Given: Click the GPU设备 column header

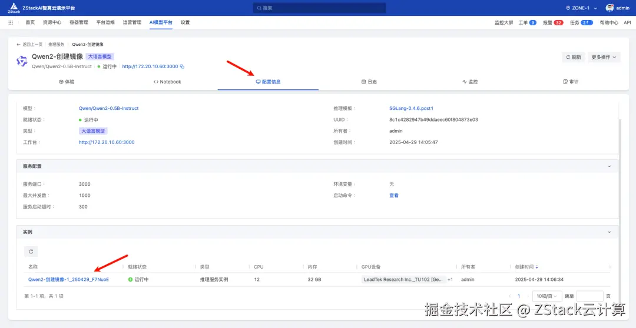Looking at the screenshot, I should [x=371, y=267].
